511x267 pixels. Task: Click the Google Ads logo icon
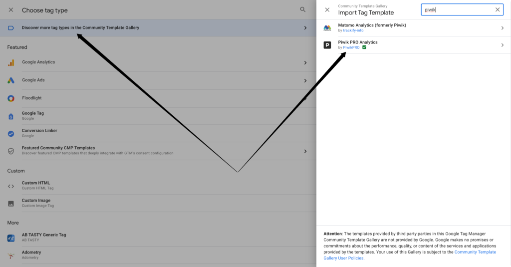11,80
